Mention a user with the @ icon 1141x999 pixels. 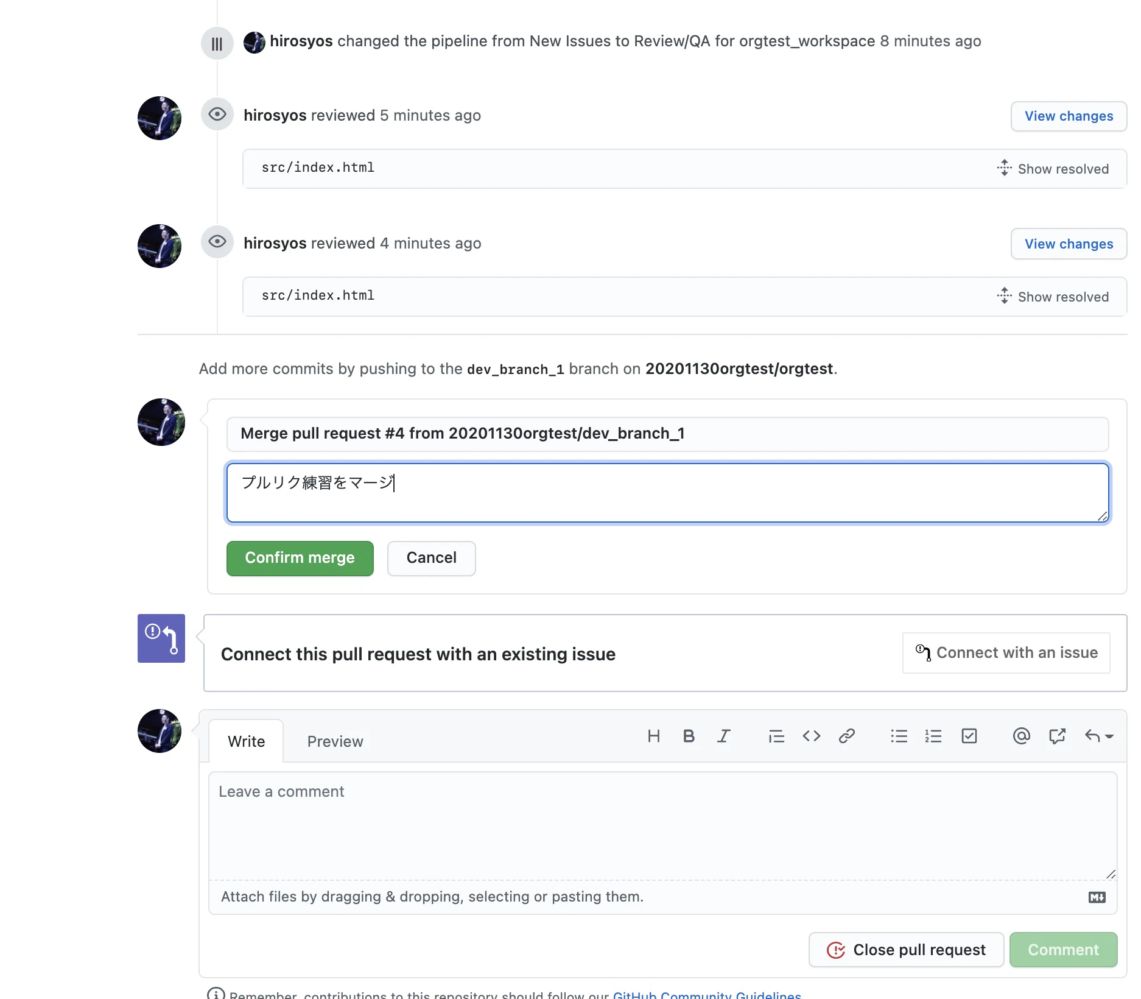click(1022, 736)
